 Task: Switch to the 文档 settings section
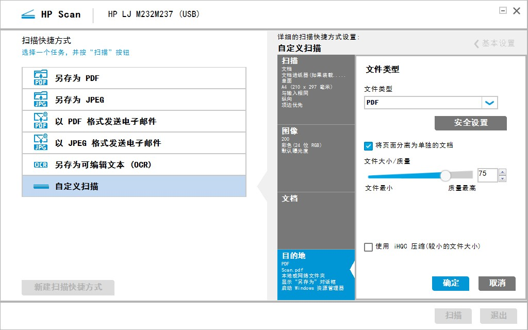coord(316,221)
